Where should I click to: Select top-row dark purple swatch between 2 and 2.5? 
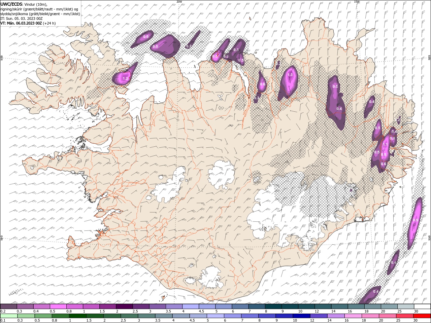[x=124, y=307]
